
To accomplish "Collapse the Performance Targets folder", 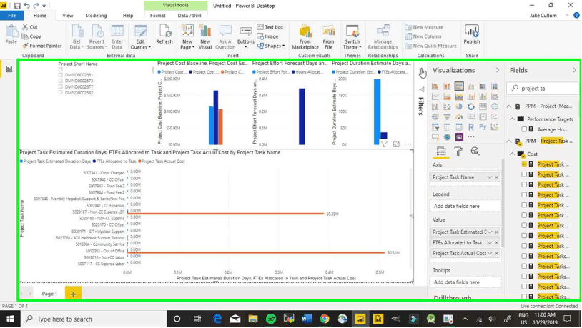I will tap(513, 119).
